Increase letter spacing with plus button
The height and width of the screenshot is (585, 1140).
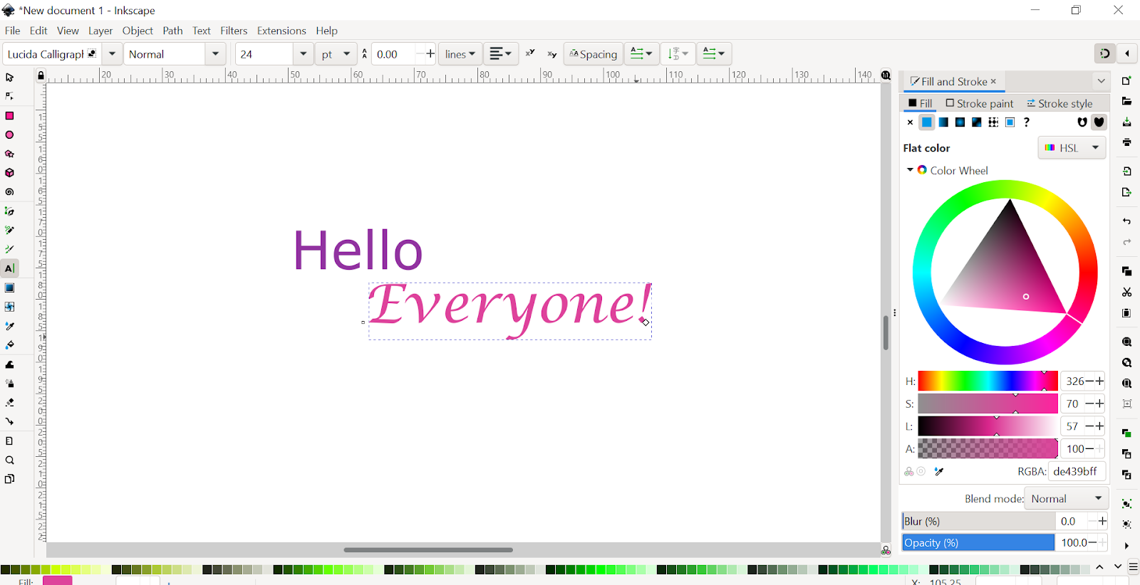430,54
